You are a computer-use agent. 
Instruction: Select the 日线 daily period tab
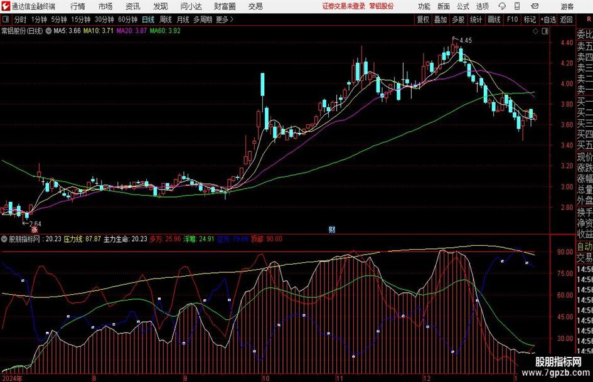click(x=148, y=19)
